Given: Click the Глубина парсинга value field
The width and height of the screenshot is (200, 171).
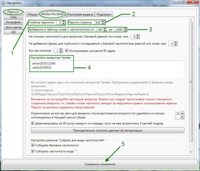Looking at the screenshot, I should click(59, 23).
